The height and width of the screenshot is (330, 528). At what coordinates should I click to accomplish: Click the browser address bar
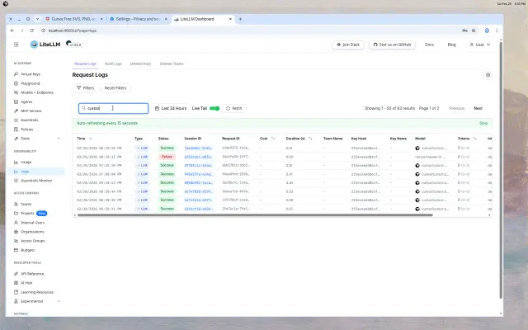(249, 31)
